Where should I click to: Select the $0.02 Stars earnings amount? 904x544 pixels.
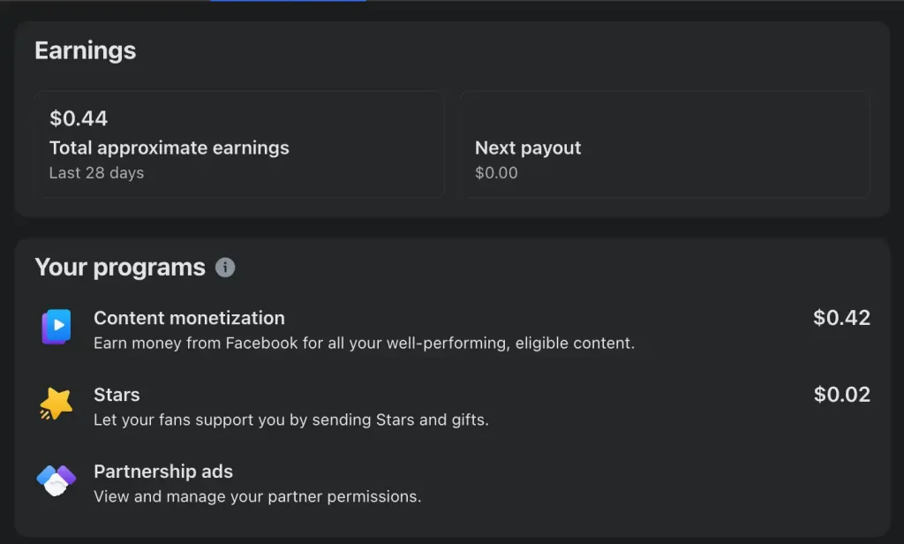[x=841, y=395]
